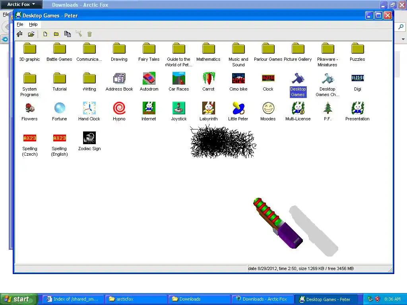Click the system tray clock 8:36 AM
This screenshot has width=407, height=305.
(392, 299)
